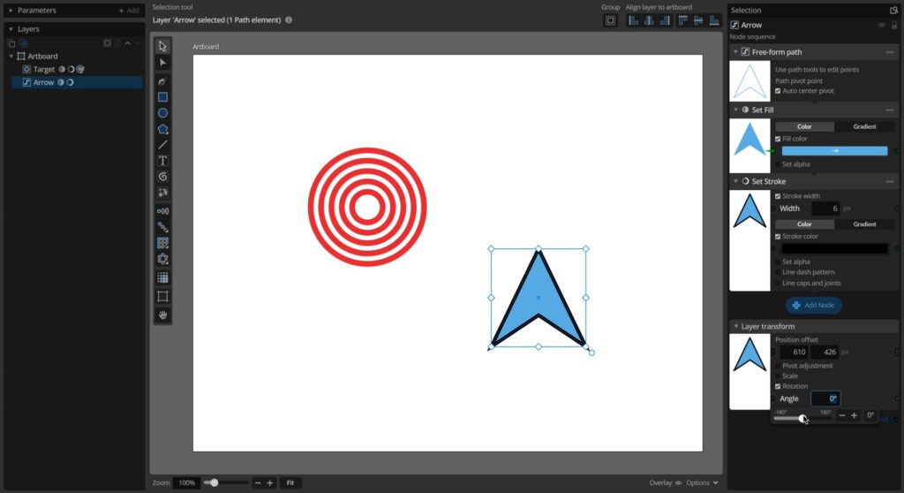Screen dimensions: 904x493
Task: Select the Line tool
Action: pos(162,145)
